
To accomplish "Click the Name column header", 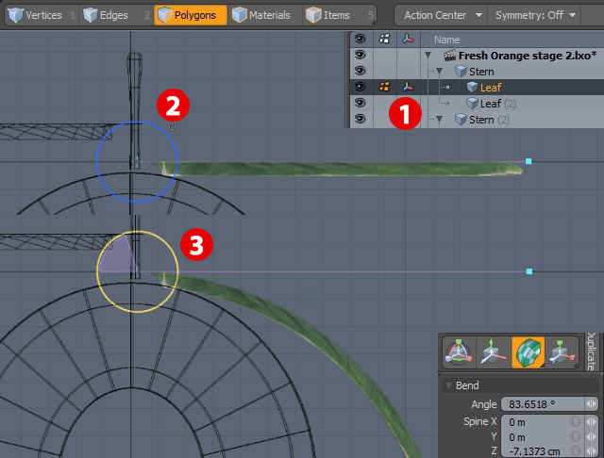I will [446, 40].
